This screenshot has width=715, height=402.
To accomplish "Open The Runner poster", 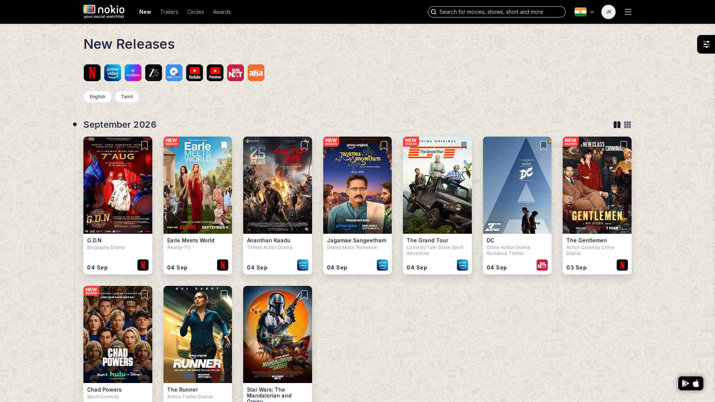I will (198, 334).
